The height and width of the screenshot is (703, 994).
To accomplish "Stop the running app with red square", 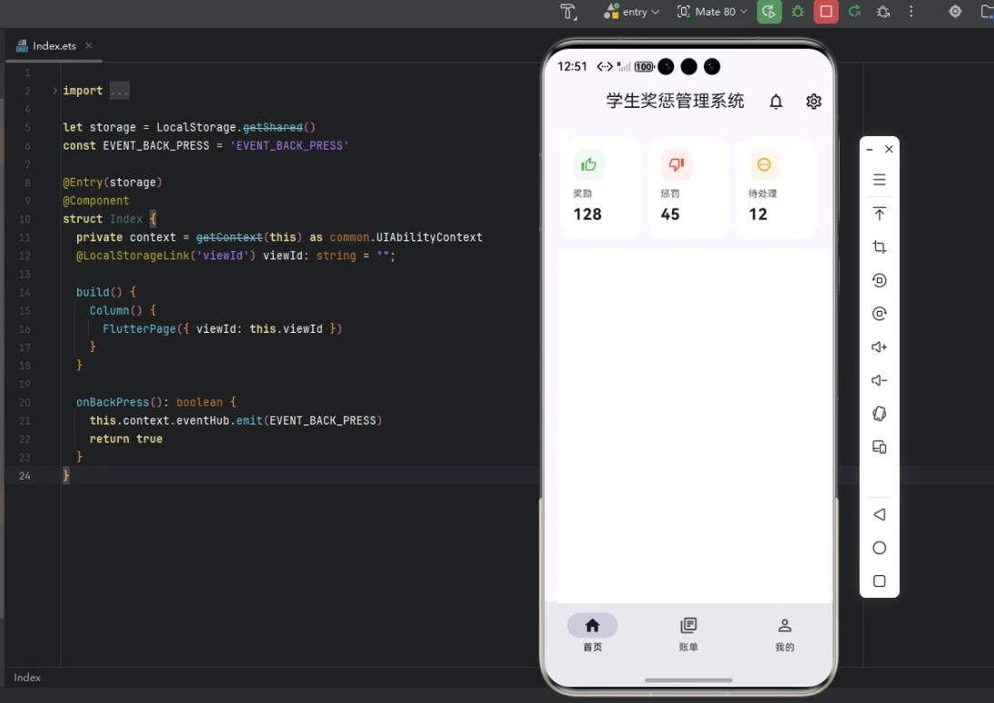I will click(x=826, y=12).
